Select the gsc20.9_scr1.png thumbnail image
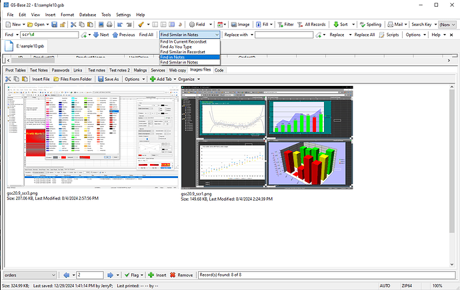This screenshot has height=290, width=460. [267, 137]
